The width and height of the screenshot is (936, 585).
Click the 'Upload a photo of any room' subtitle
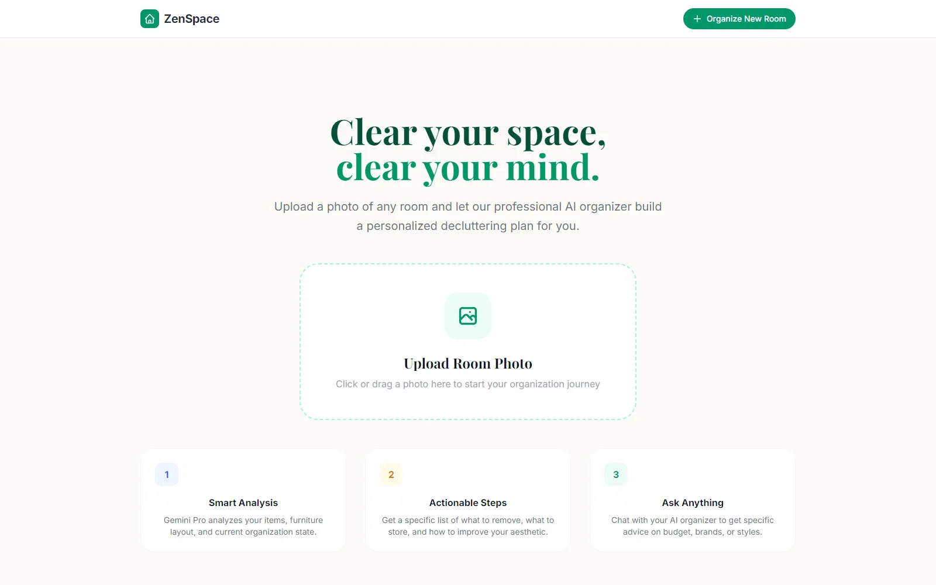[468, 216]
